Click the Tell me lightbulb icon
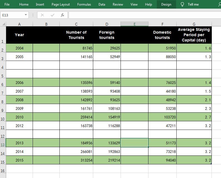The height and width of the screenshot is (178, 221). (x=182, y=4)
